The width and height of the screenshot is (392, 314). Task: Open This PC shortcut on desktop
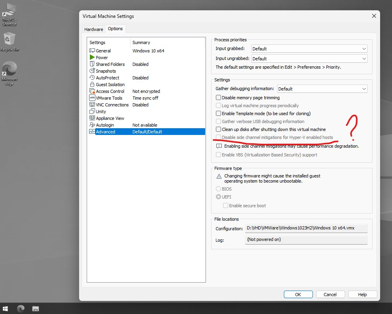coord(9,14)
